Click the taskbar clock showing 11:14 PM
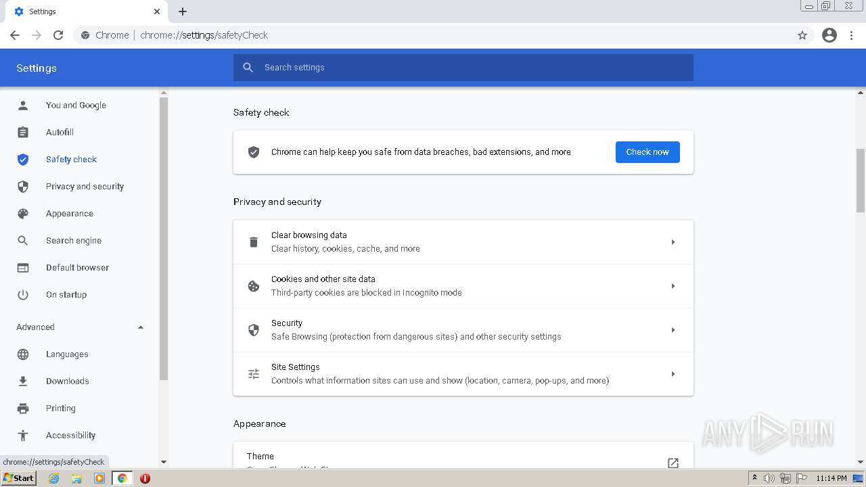The image size is (866, 487). click(x=831, y=478)
